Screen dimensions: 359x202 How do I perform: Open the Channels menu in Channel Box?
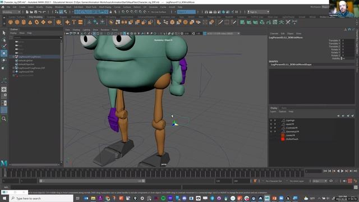coord(274,34)
